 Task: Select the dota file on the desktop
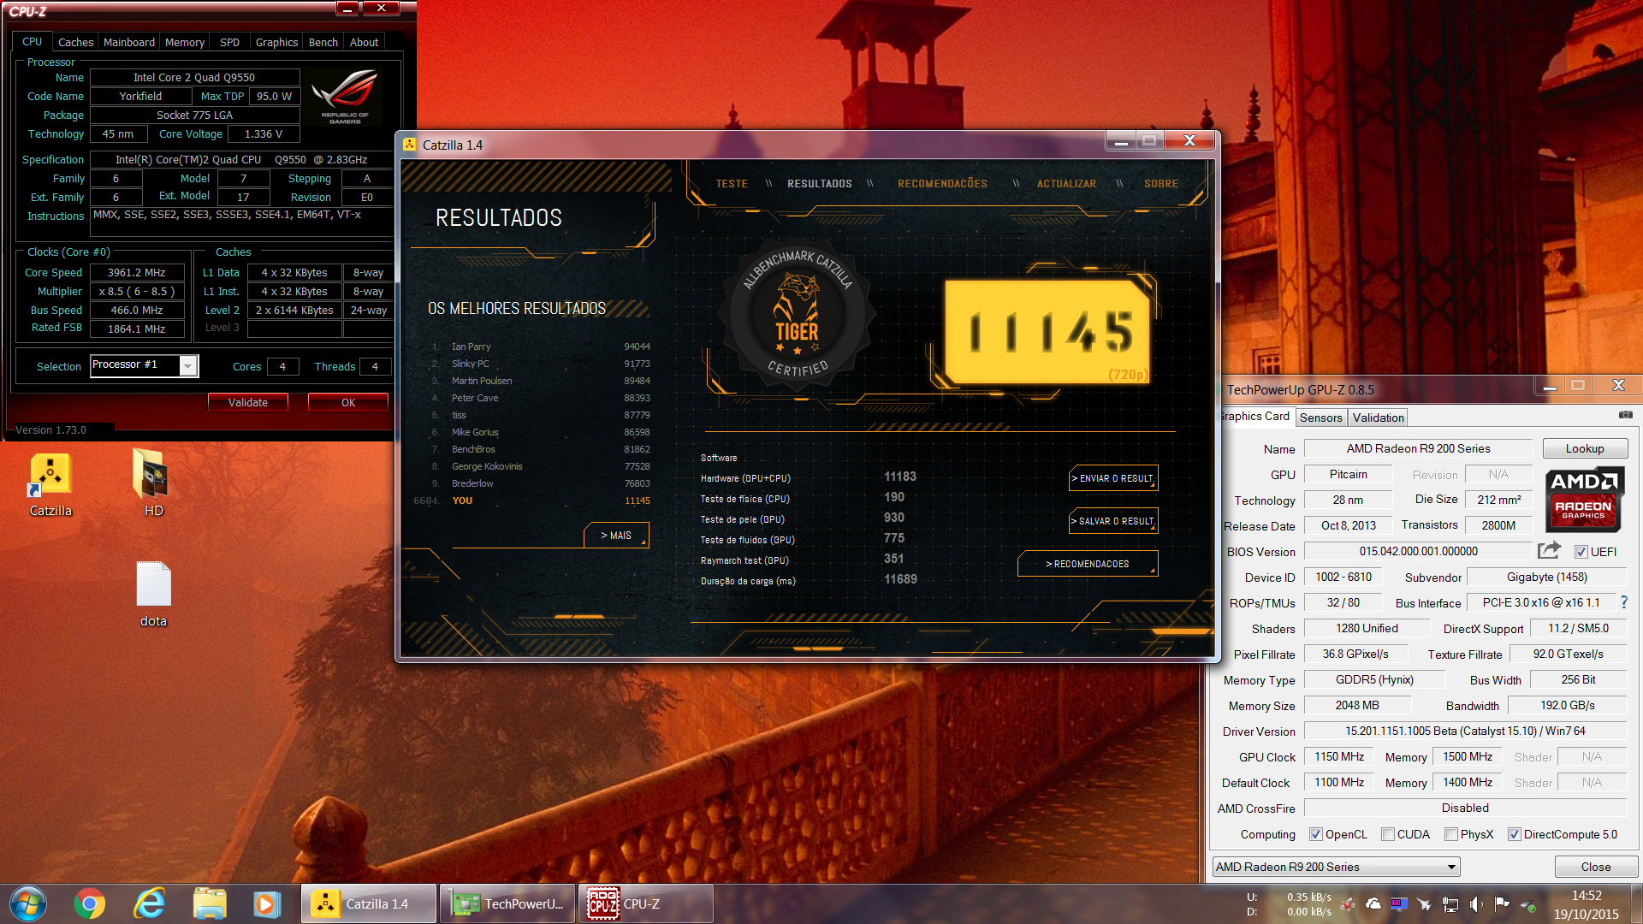(153, 595)
